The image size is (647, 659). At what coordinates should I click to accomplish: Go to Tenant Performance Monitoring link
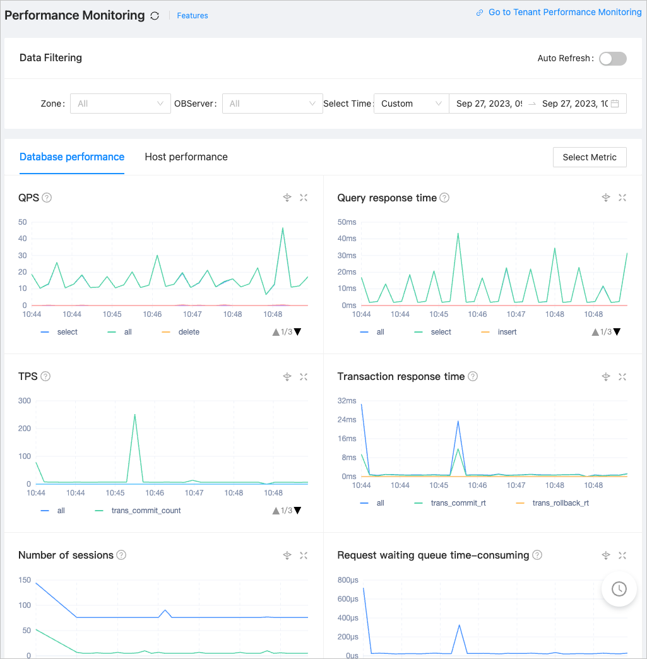click(564, 12)
